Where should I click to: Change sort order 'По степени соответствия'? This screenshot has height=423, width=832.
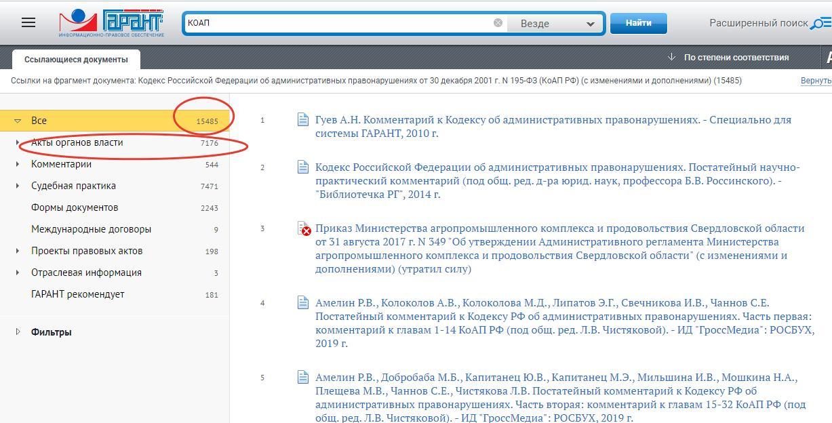735,58
